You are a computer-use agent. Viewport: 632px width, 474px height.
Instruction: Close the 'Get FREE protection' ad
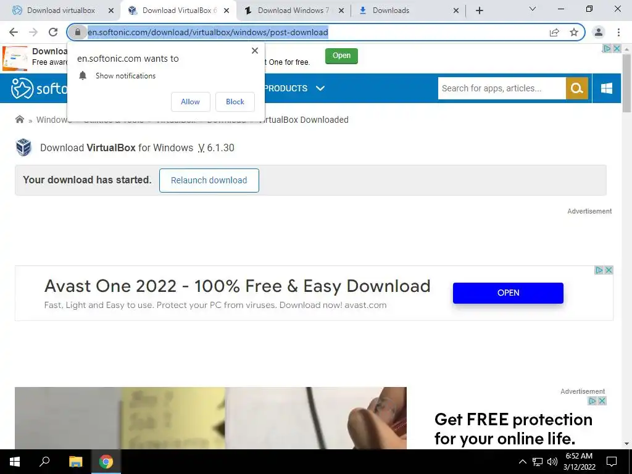pos(602,401)
